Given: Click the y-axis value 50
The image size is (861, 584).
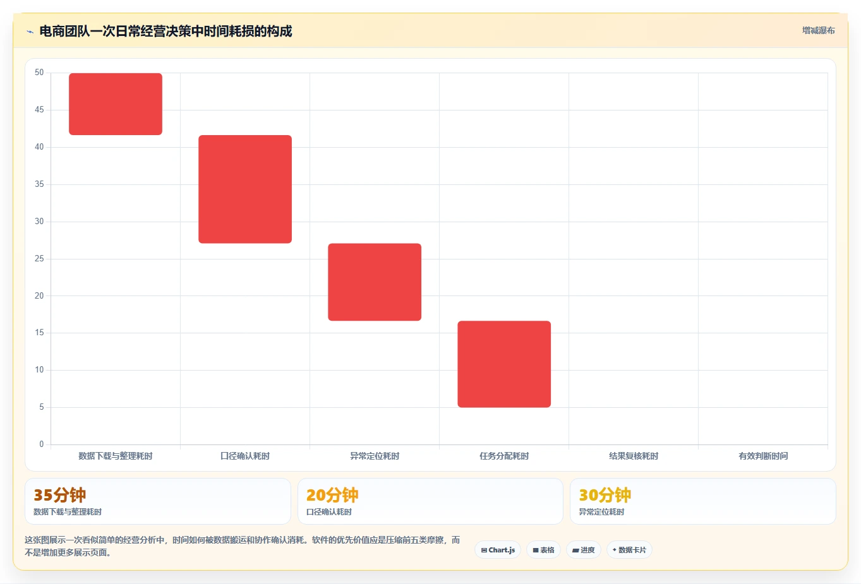Looking at the screenshot, I should pos(39,73).
